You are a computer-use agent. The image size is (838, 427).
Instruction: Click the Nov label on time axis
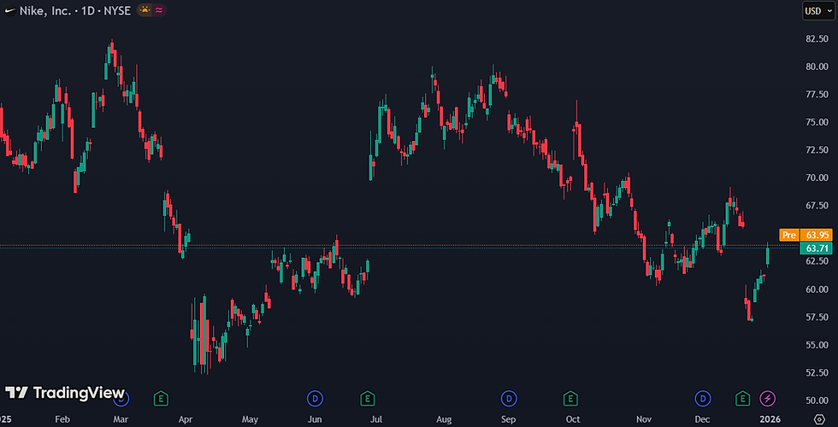click(644, 419)
